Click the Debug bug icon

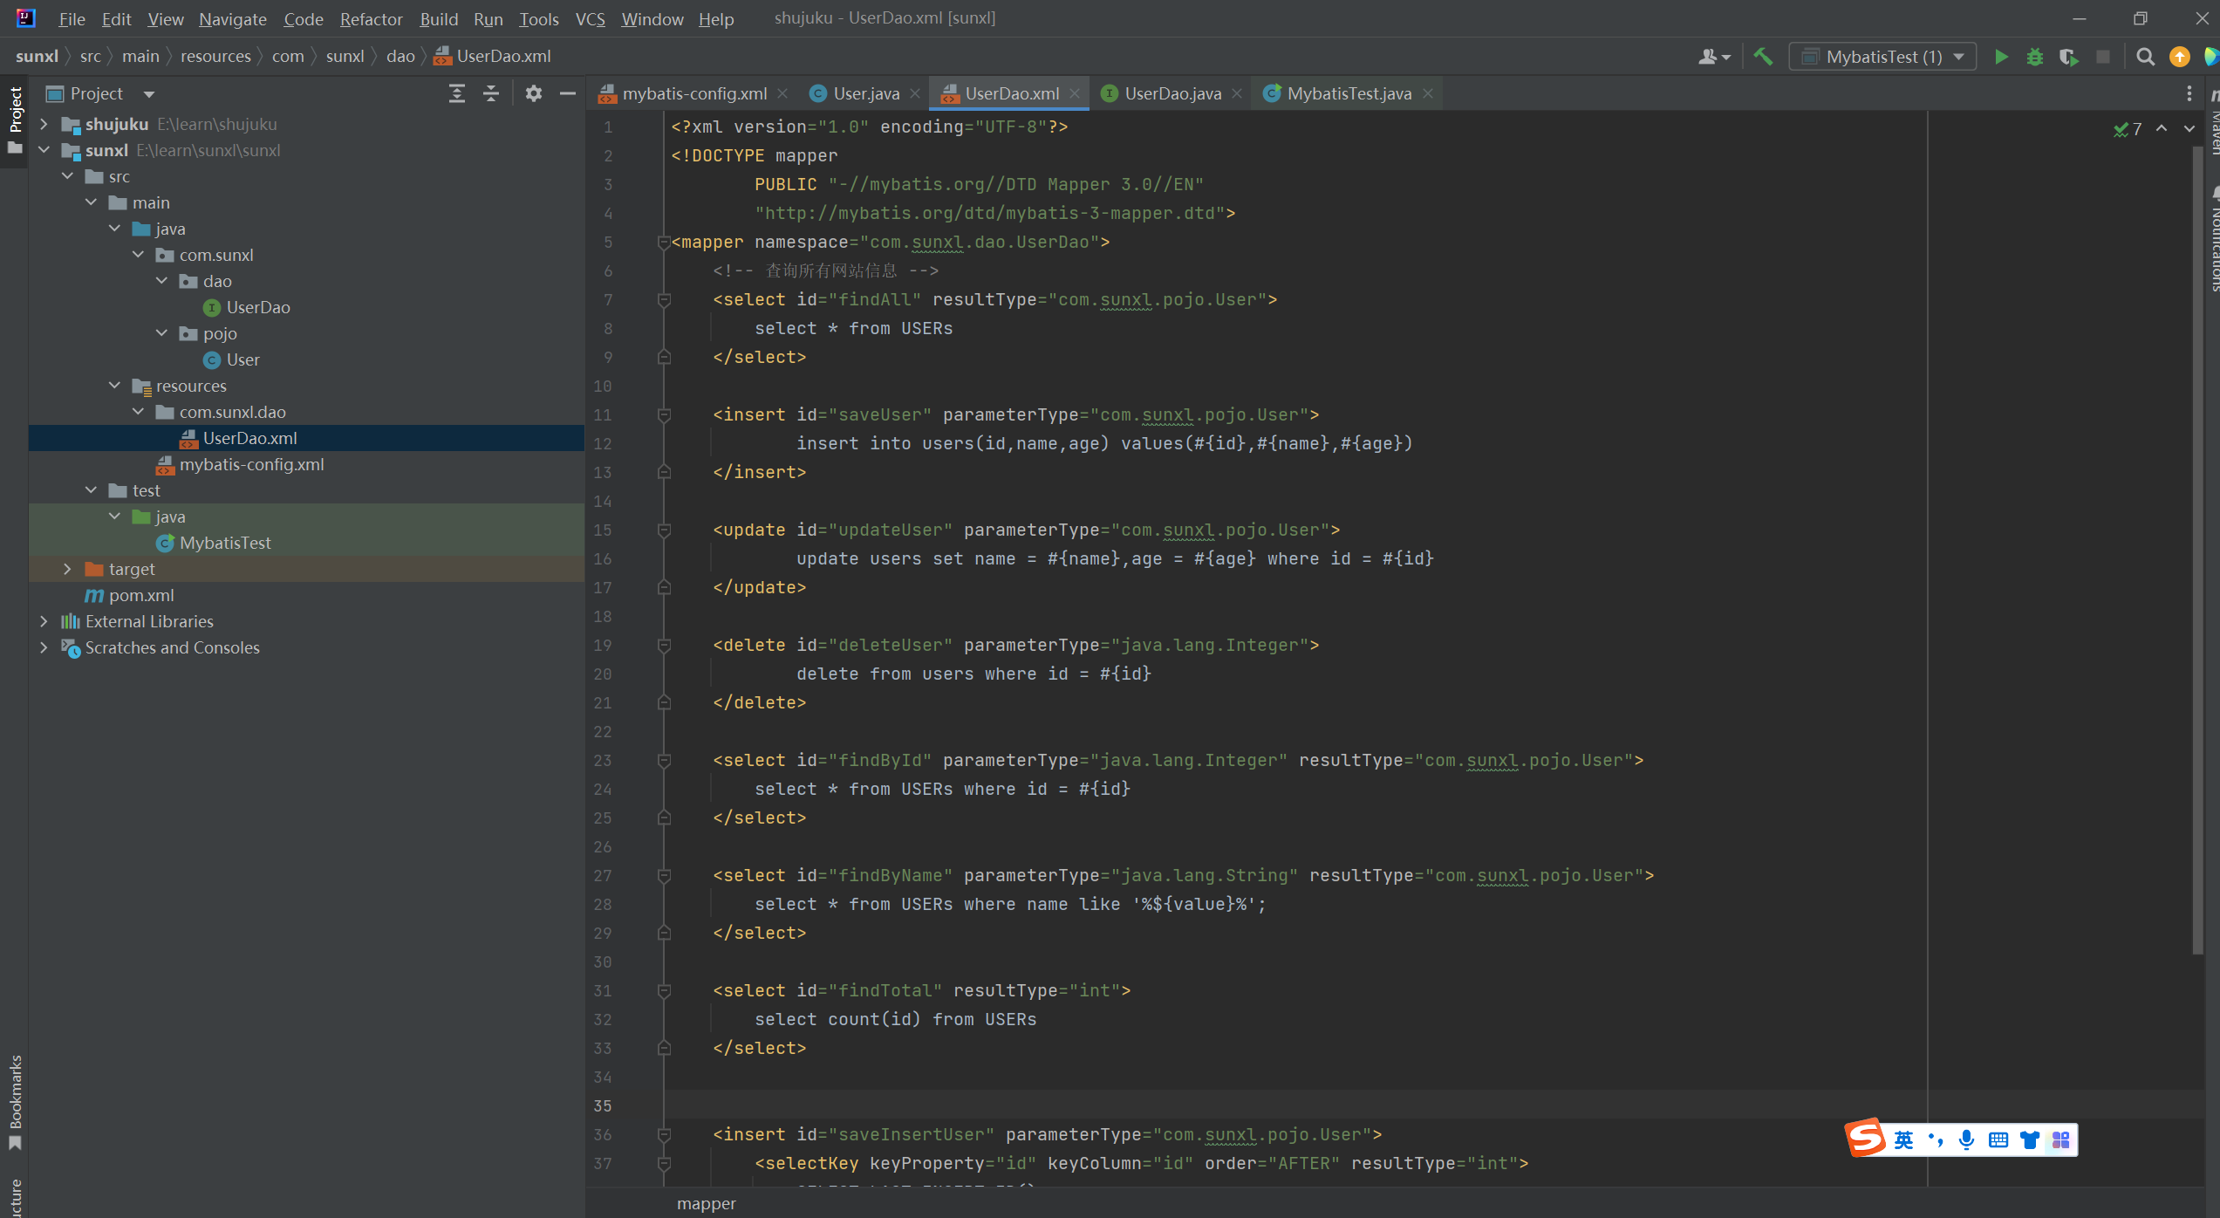pyautogui.click(x=2035, y=58)
